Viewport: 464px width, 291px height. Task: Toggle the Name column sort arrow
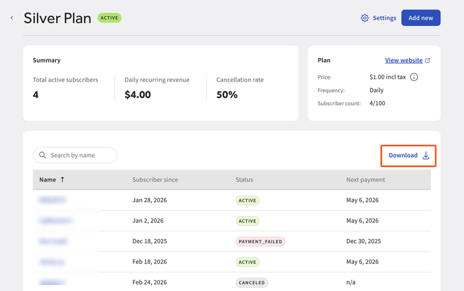(62, 179)
